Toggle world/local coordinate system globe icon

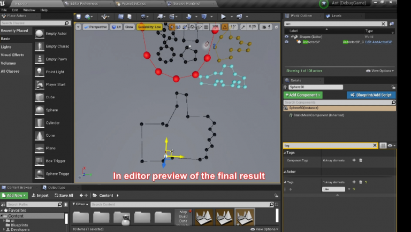click(x=192, y=27)
